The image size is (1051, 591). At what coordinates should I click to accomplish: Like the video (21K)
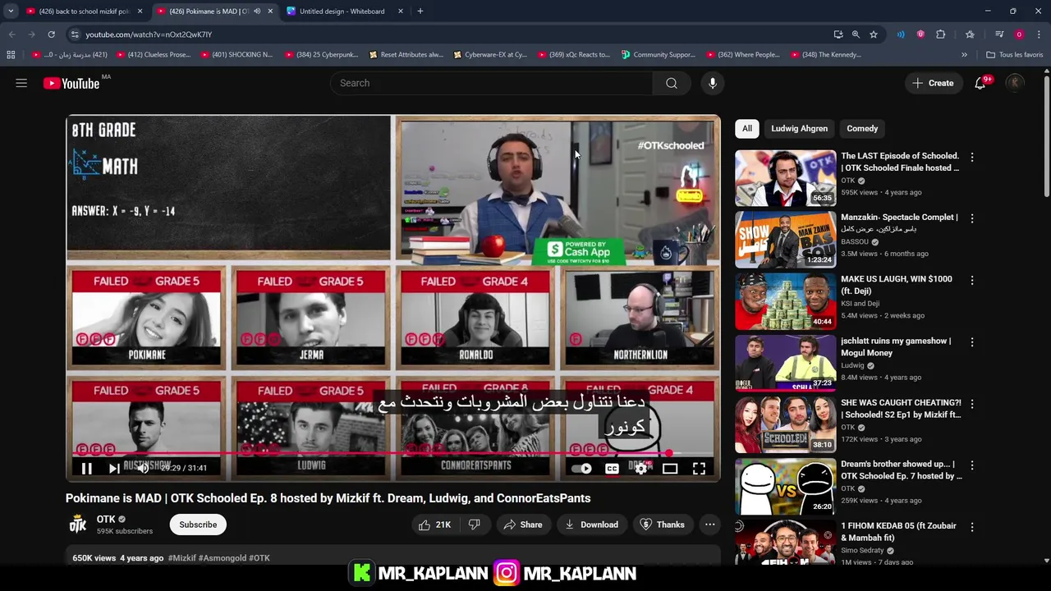(434, 525)
